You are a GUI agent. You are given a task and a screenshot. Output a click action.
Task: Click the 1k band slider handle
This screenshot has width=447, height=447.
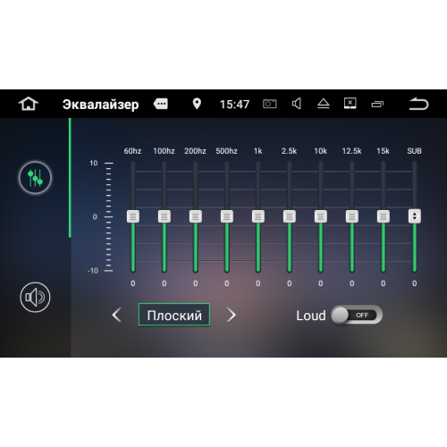tap(258, 216)
